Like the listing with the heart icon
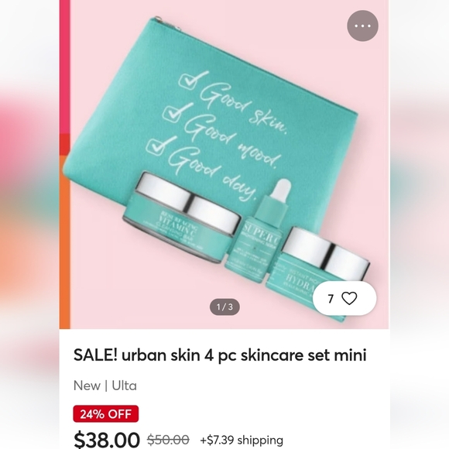 349,298
